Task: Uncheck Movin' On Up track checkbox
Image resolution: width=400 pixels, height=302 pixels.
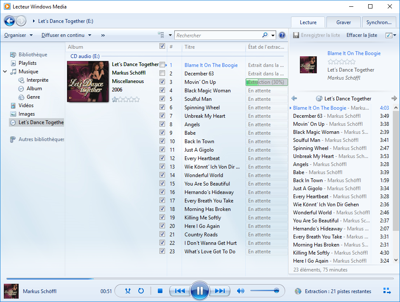Action: [162, 81]
